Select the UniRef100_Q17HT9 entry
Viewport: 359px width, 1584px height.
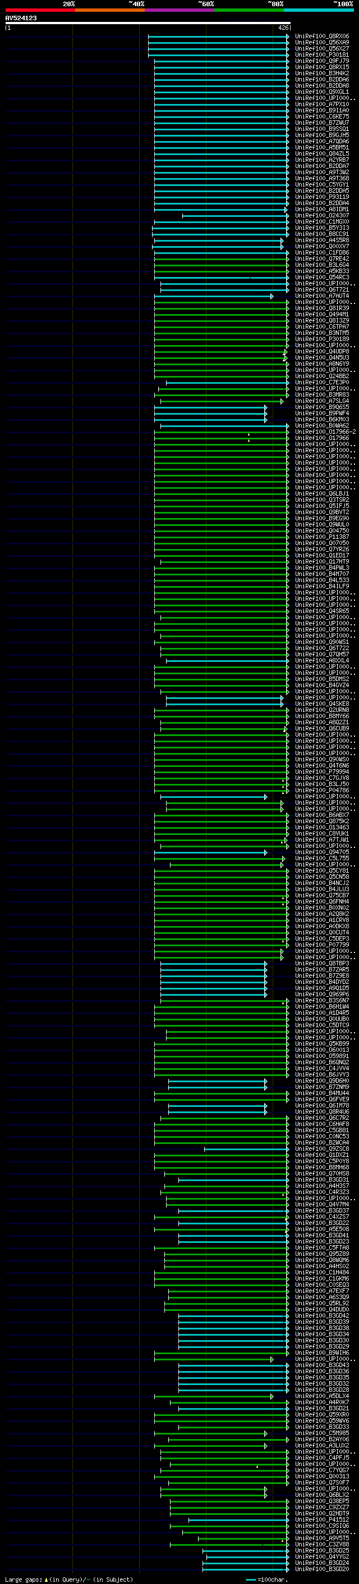322,561
